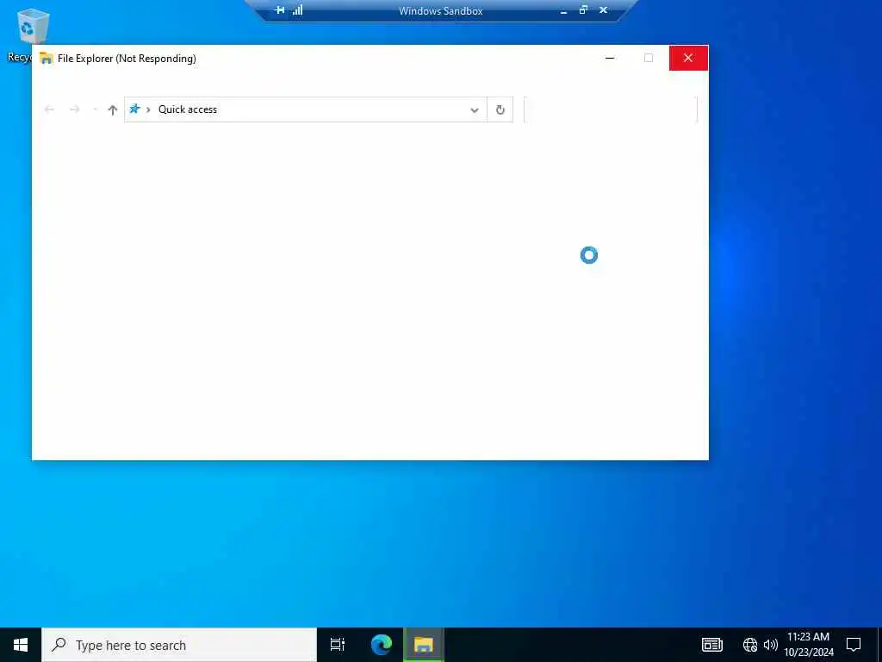Close the Windows Sandbox connection bar
The width and height of the screenshot is (882, 662).
point(603,9)
